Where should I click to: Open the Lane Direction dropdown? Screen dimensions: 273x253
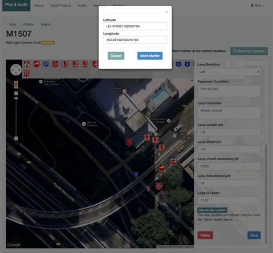click(229, 72)
